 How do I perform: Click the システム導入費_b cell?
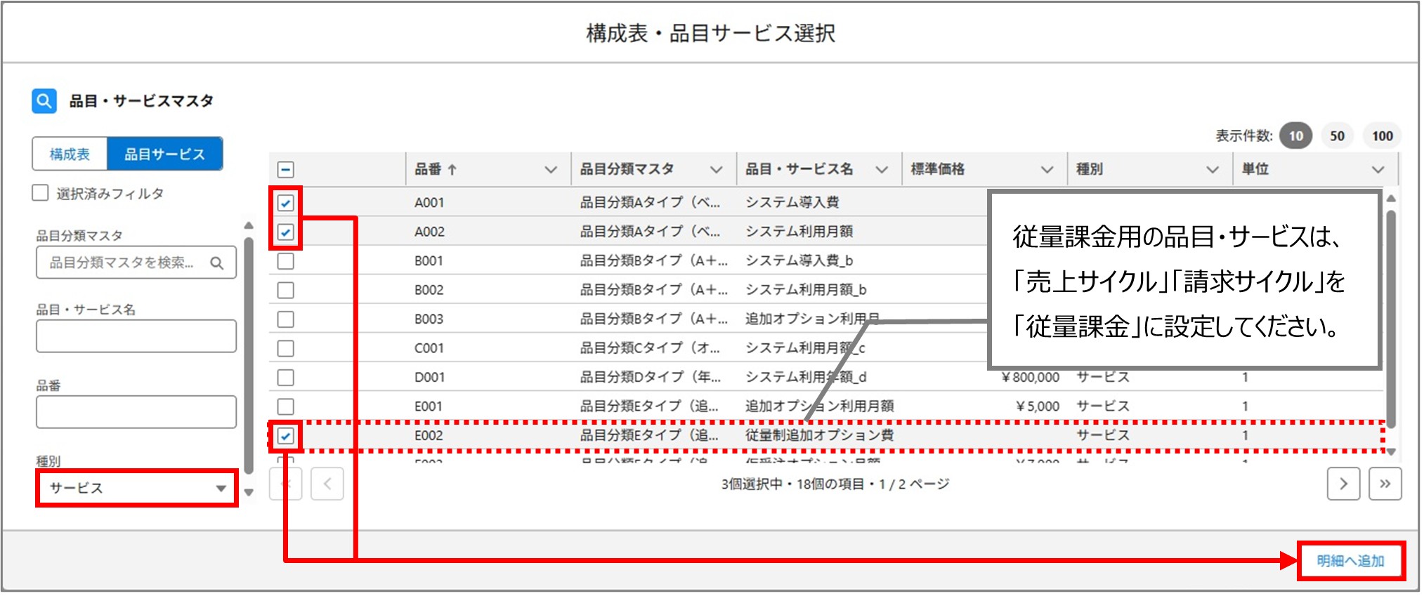coord(799,261)
